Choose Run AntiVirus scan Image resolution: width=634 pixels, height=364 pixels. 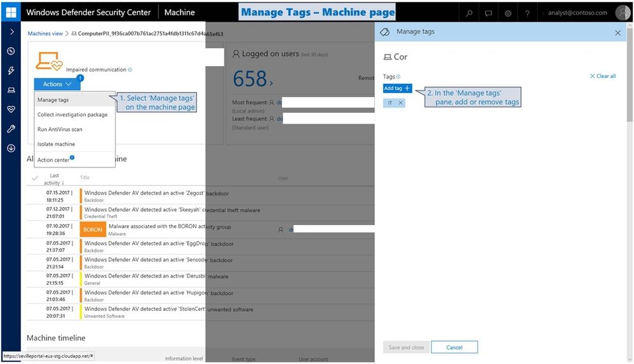75,129
